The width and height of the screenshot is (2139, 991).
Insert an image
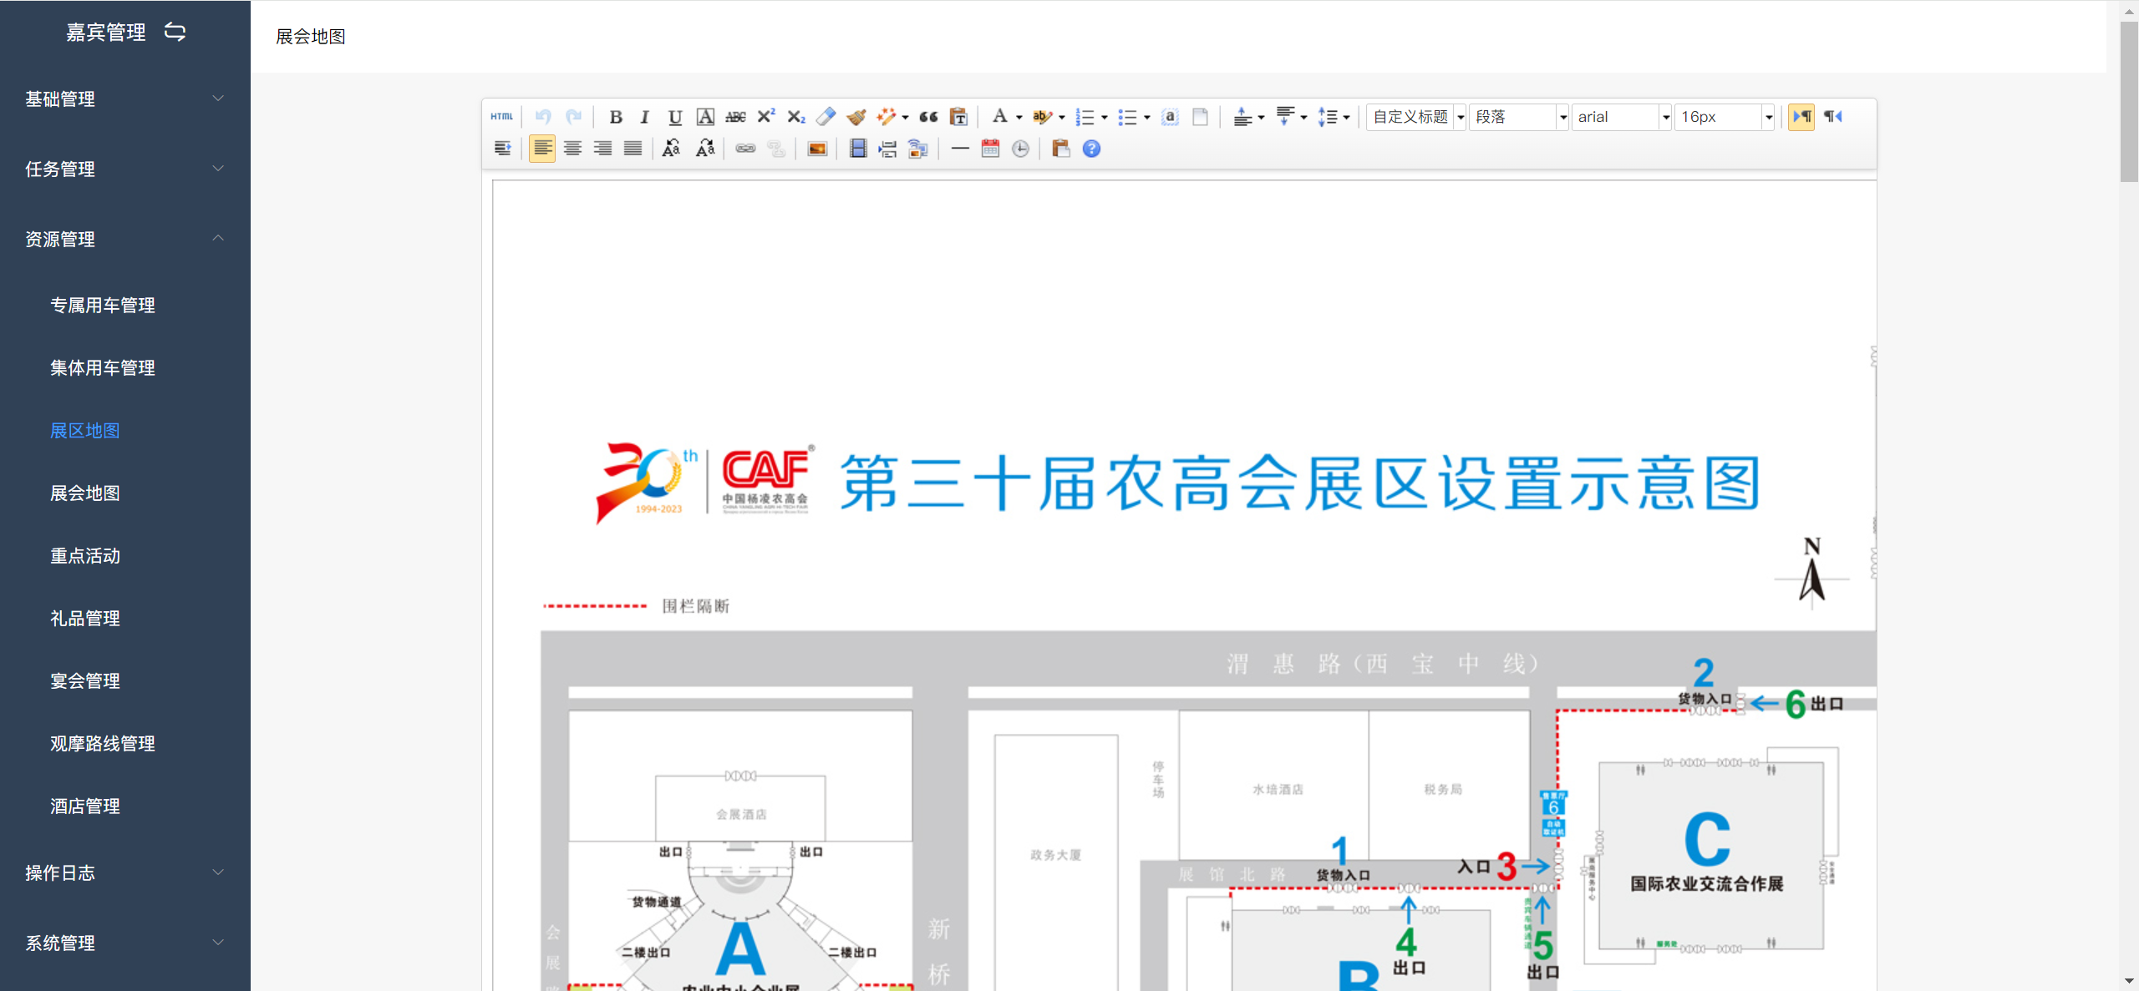(x=817, y=149)
